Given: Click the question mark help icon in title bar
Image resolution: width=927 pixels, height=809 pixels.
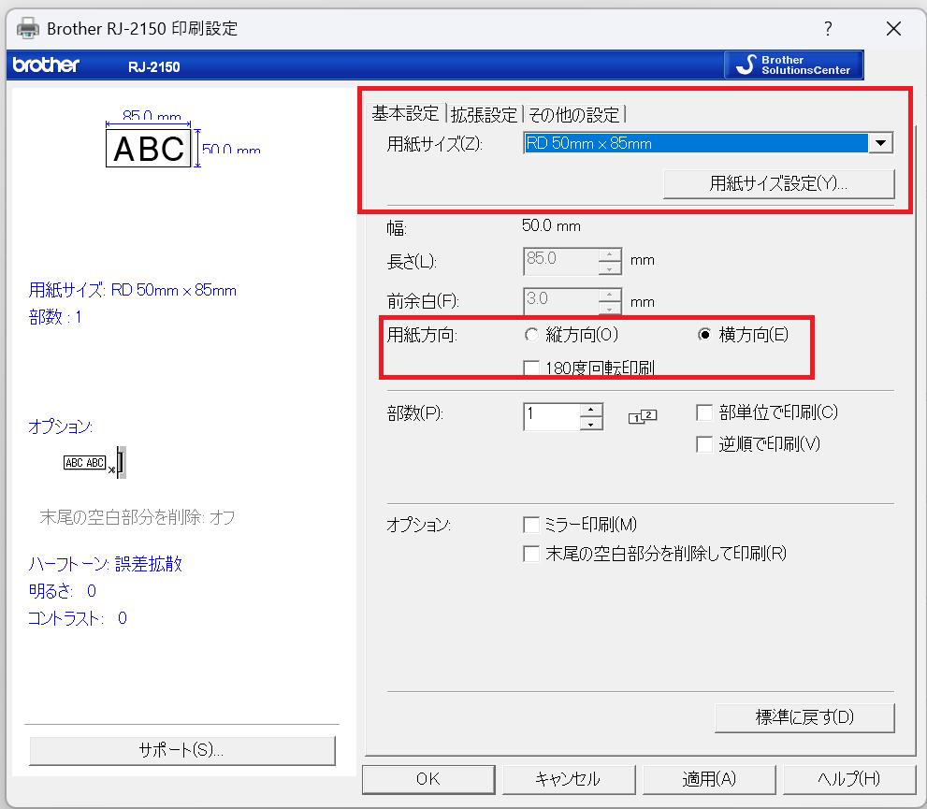Looking at the screenshot, I should click(828, 29).
